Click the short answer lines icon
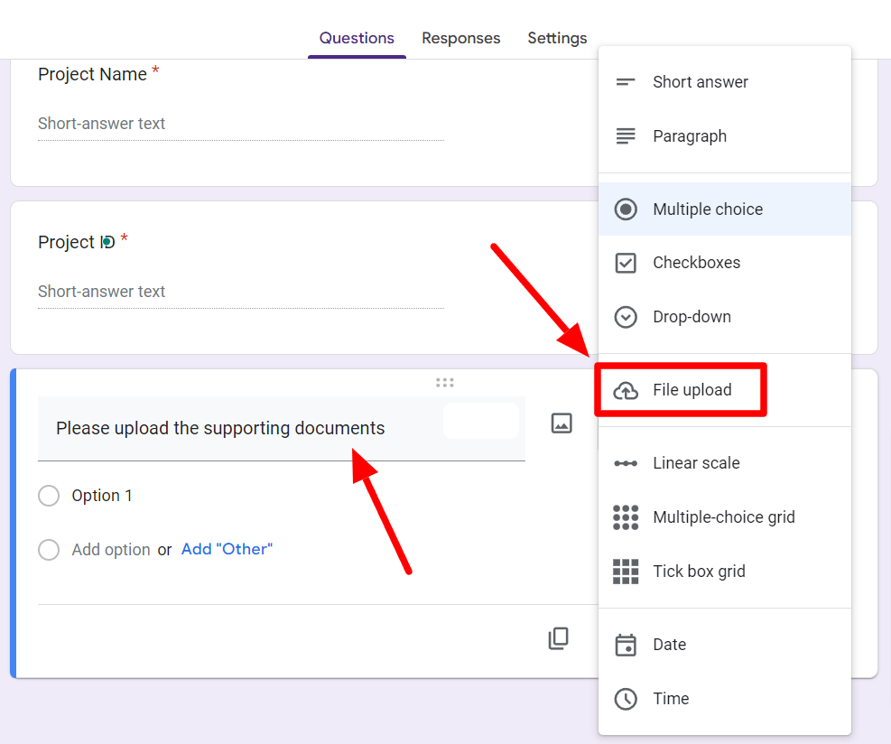This screenshot has width=891, height=744. [x=626, y=82]
